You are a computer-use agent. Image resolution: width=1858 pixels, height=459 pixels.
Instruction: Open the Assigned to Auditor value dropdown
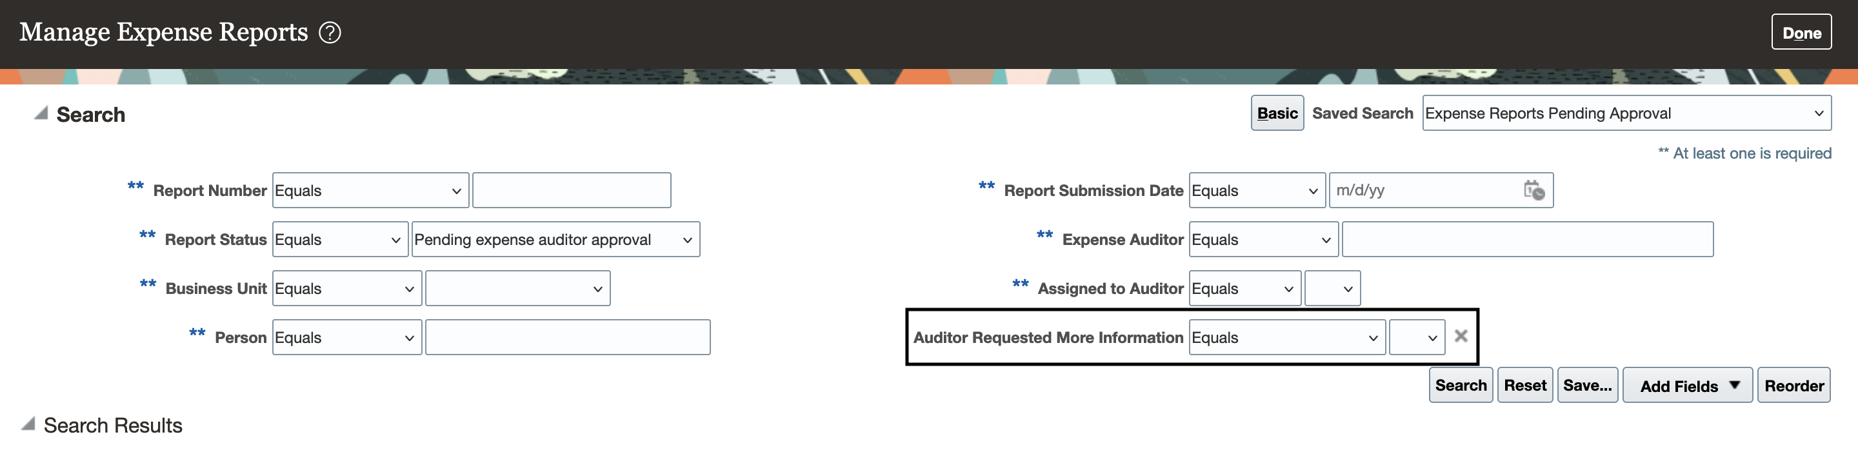[x=1332, y=288]
